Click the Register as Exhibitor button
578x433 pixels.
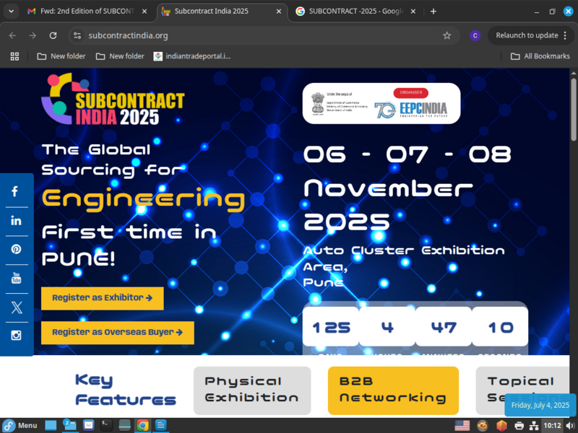click(102, 298)
